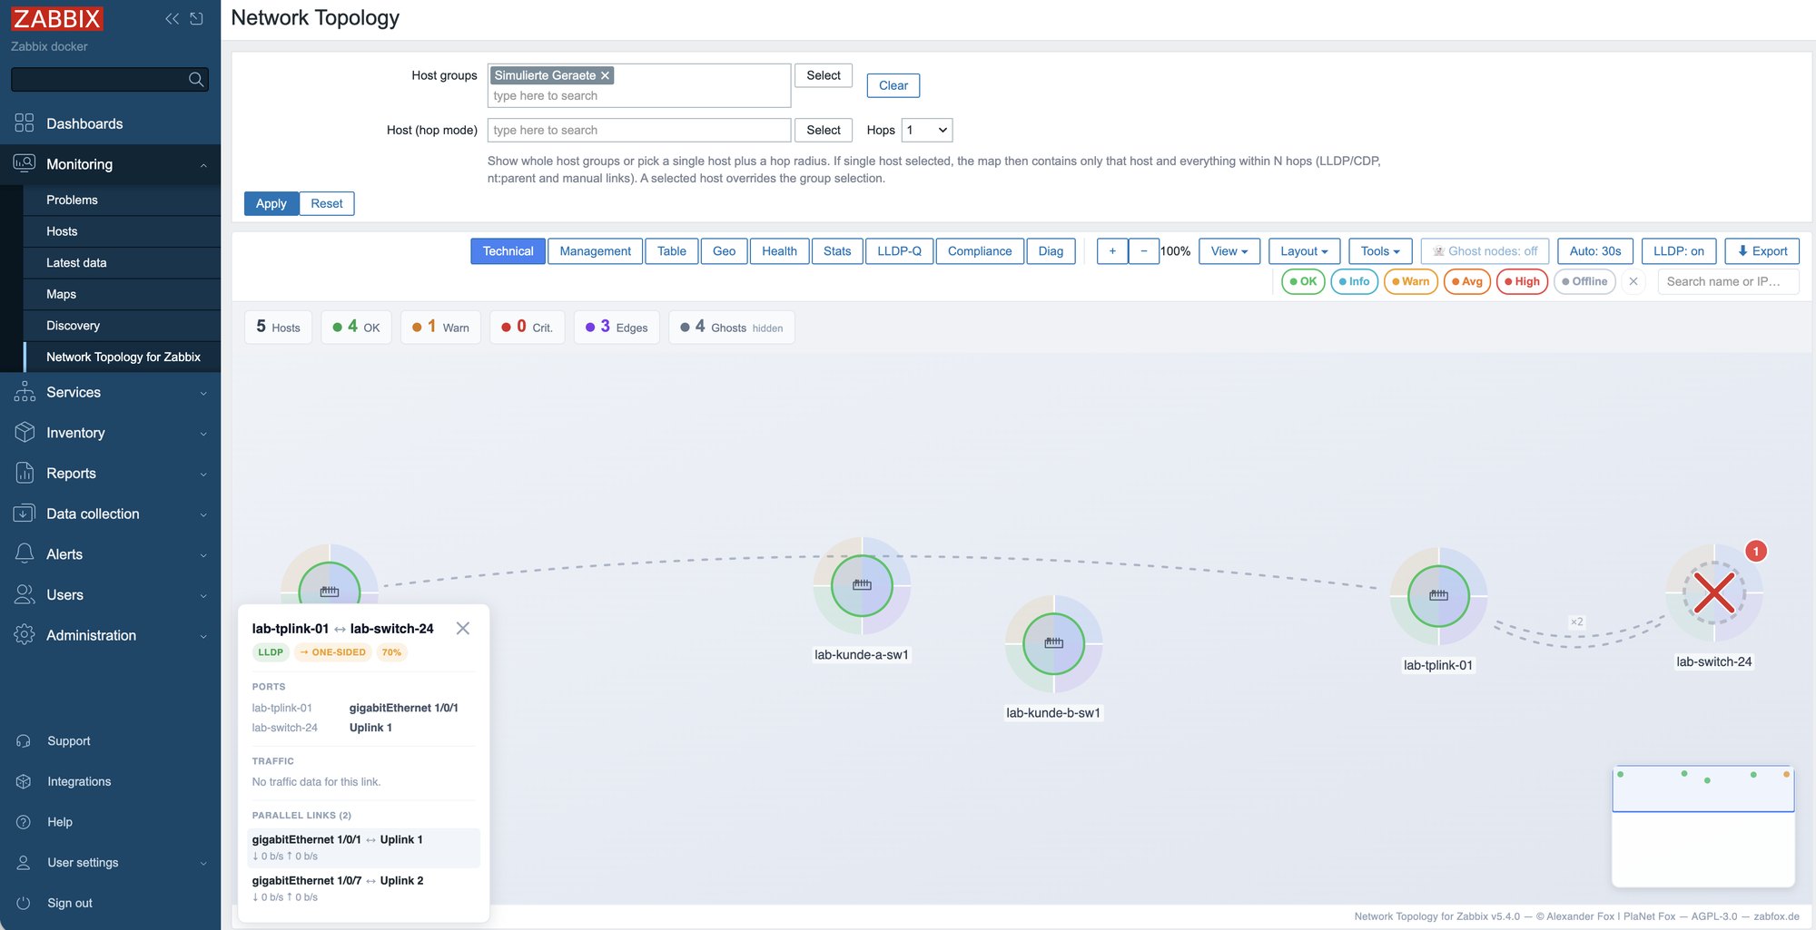Screen dimensions: 1816x930
Task: Expand the Reports menu section
Action: [x=110, y=474]
